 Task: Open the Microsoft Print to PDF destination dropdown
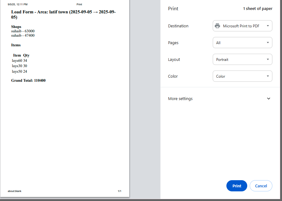point(242,26)
